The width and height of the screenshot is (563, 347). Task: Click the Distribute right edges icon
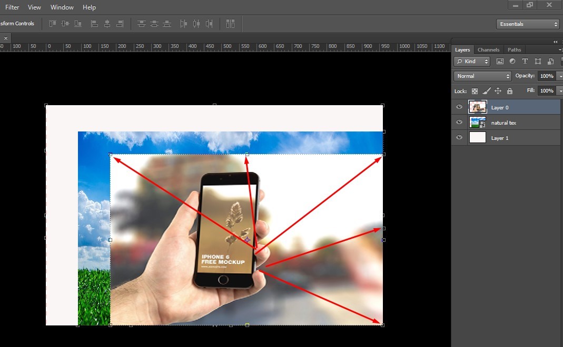point(209,24)
